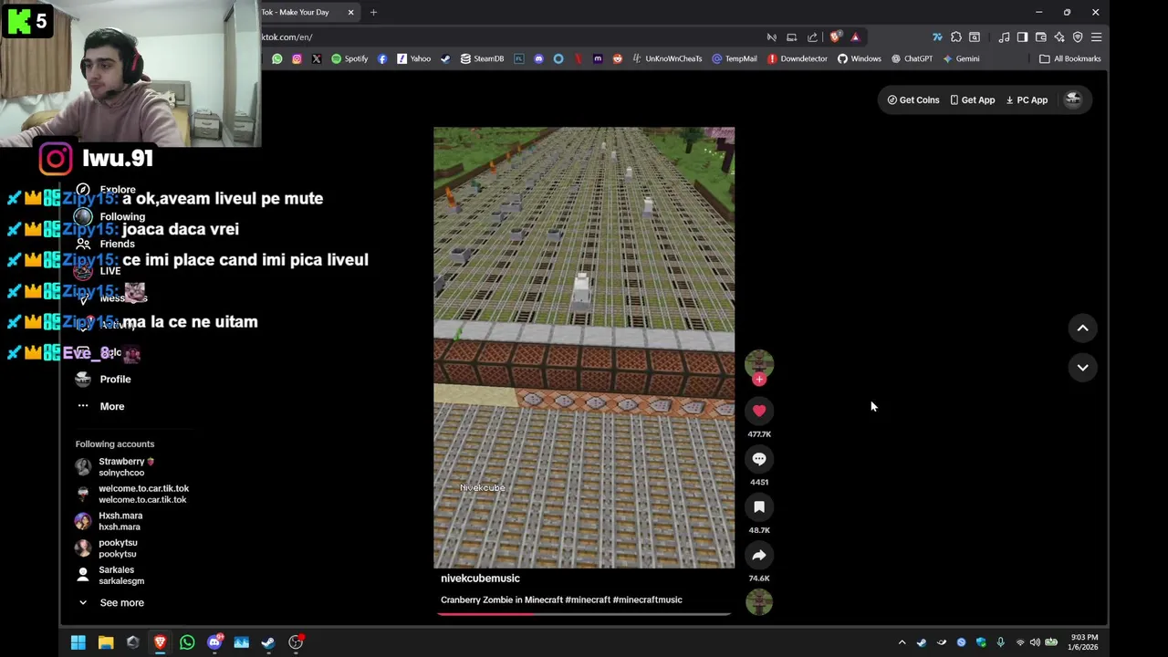The image size is (1168, 657).
Task: Open Downdetector bookmark
Action: tap(797, 58)
